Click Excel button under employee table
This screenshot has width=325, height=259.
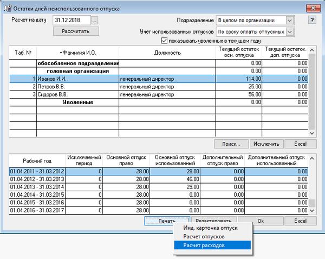pos(300,144)
